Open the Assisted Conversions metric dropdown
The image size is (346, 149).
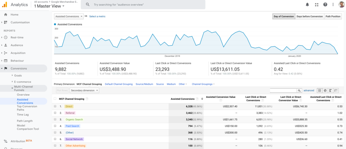click(69, 17)
